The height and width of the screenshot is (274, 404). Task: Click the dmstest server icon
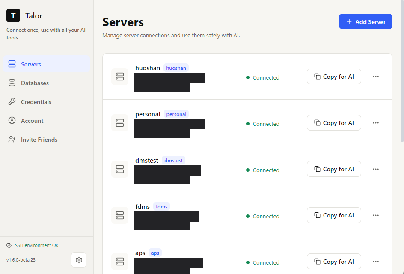(120, 169)
